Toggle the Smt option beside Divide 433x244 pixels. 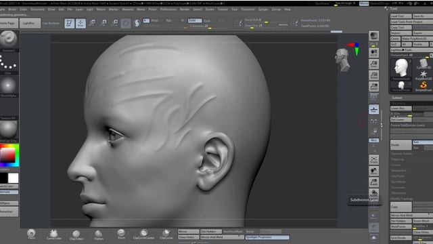point(422,142)
